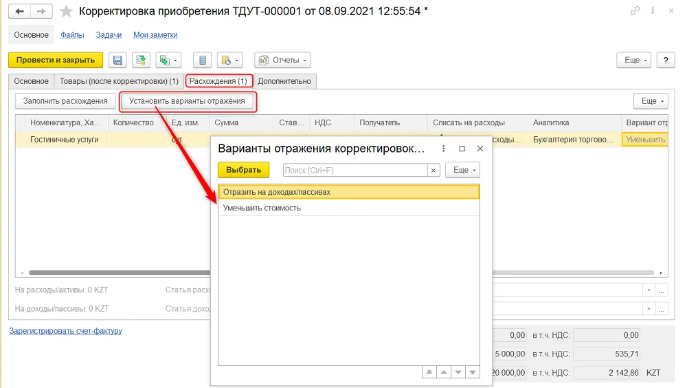This screenshot has height=388, width=687.
Task: Switch to inner Основное tab
Action: coord(31,81)
